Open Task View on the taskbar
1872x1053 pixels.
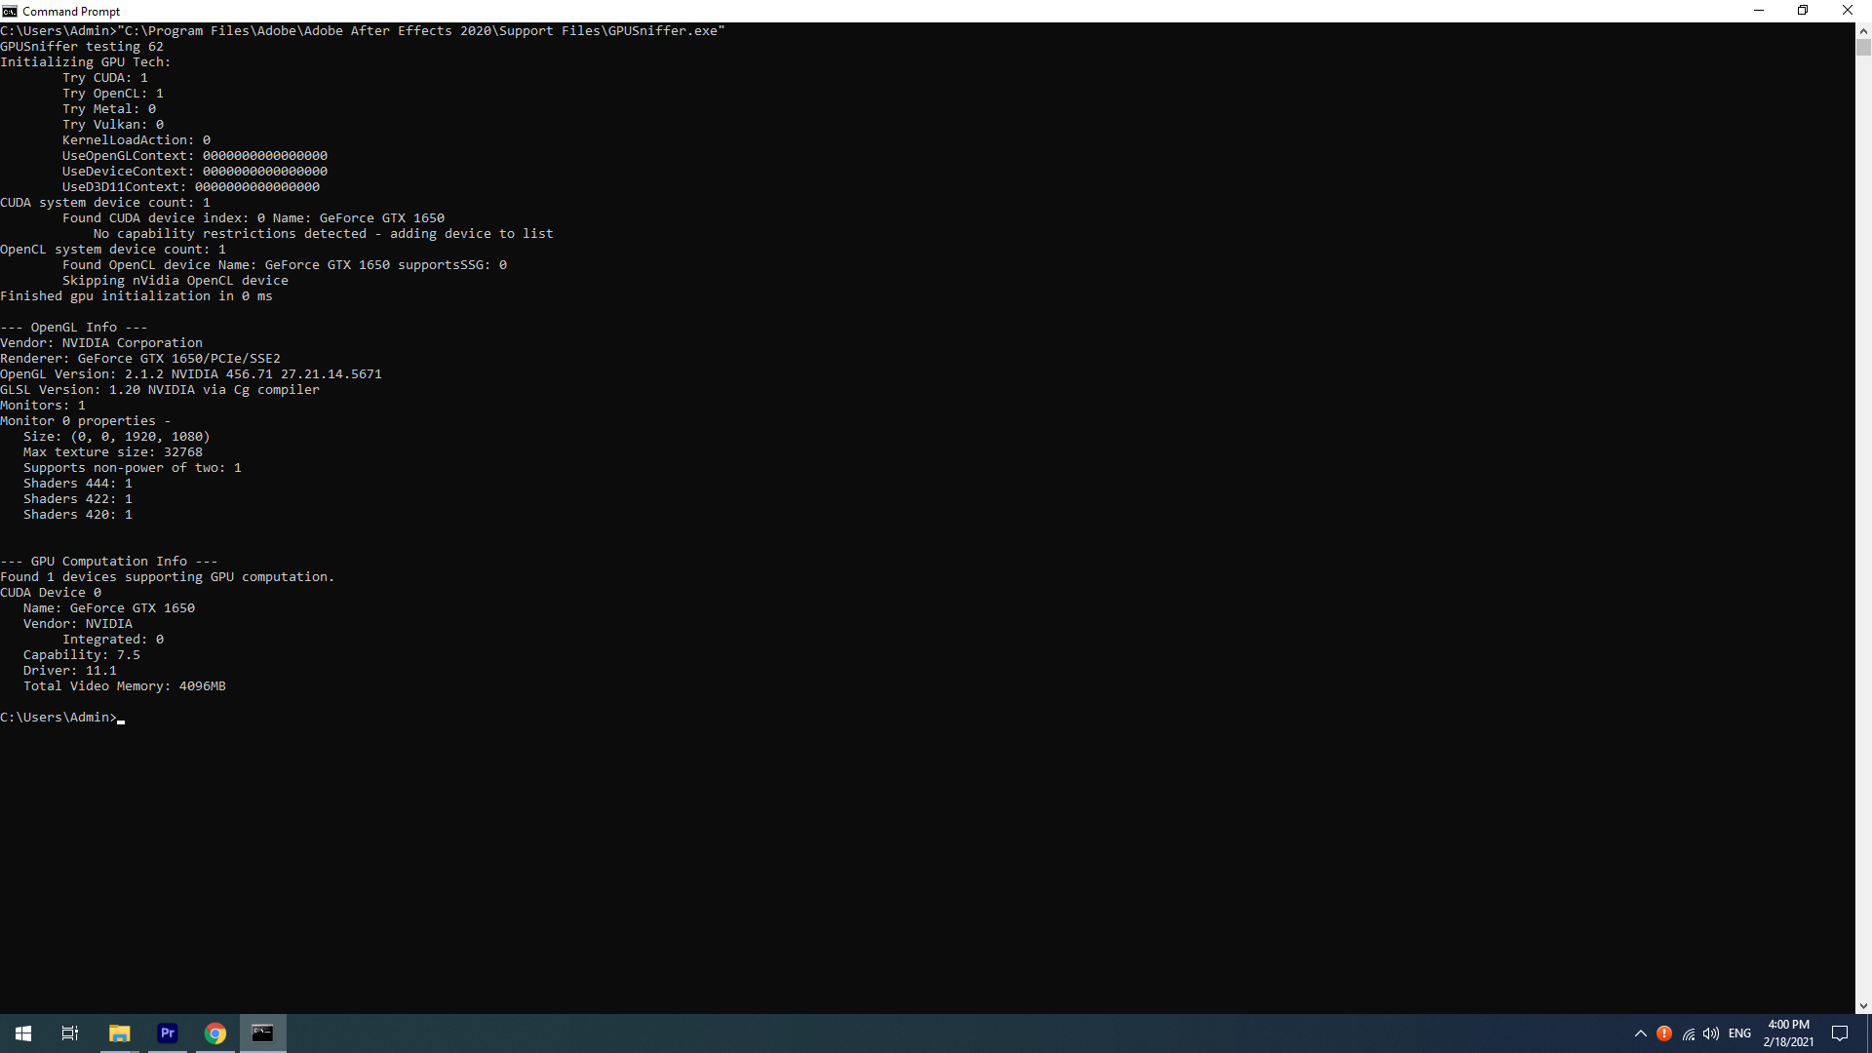pos(70,1033)
